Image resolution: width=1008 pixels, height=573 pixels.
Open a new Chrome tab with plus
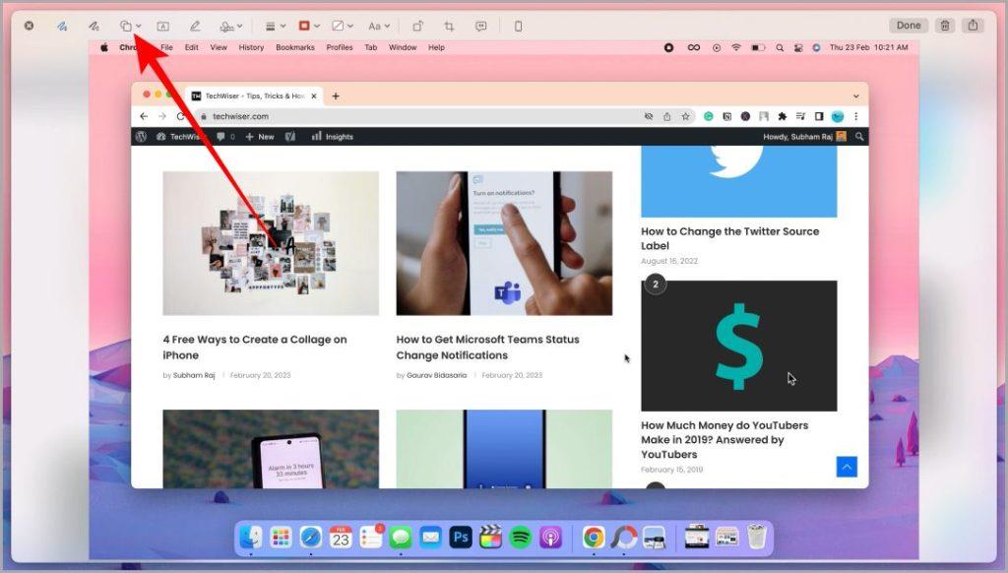tap(336, 95)
